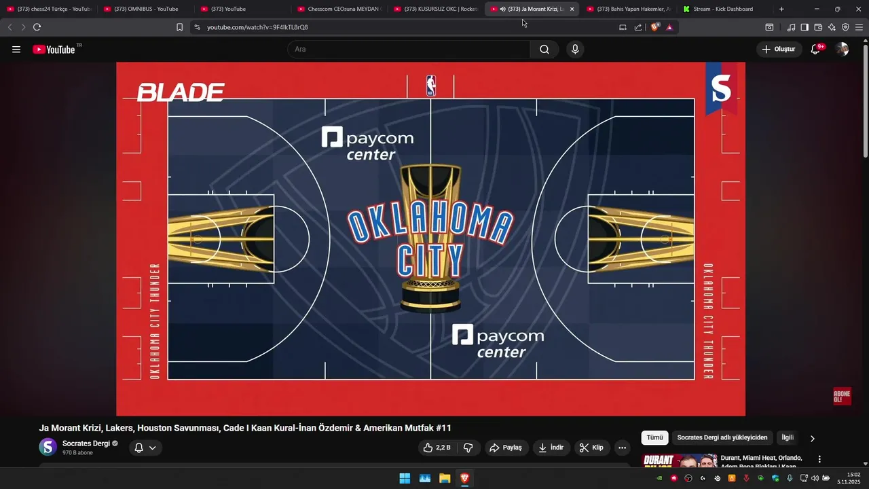Image resolution: width=869 pixels, height=489 pixels.
Task: Close the Ja Morant Krizi tab
Action: (572, 9)
